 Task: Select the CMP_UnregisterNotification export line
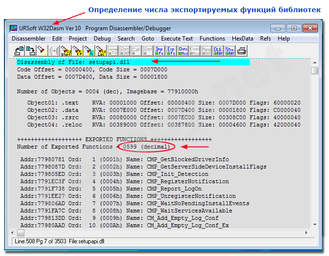(128, 196)
